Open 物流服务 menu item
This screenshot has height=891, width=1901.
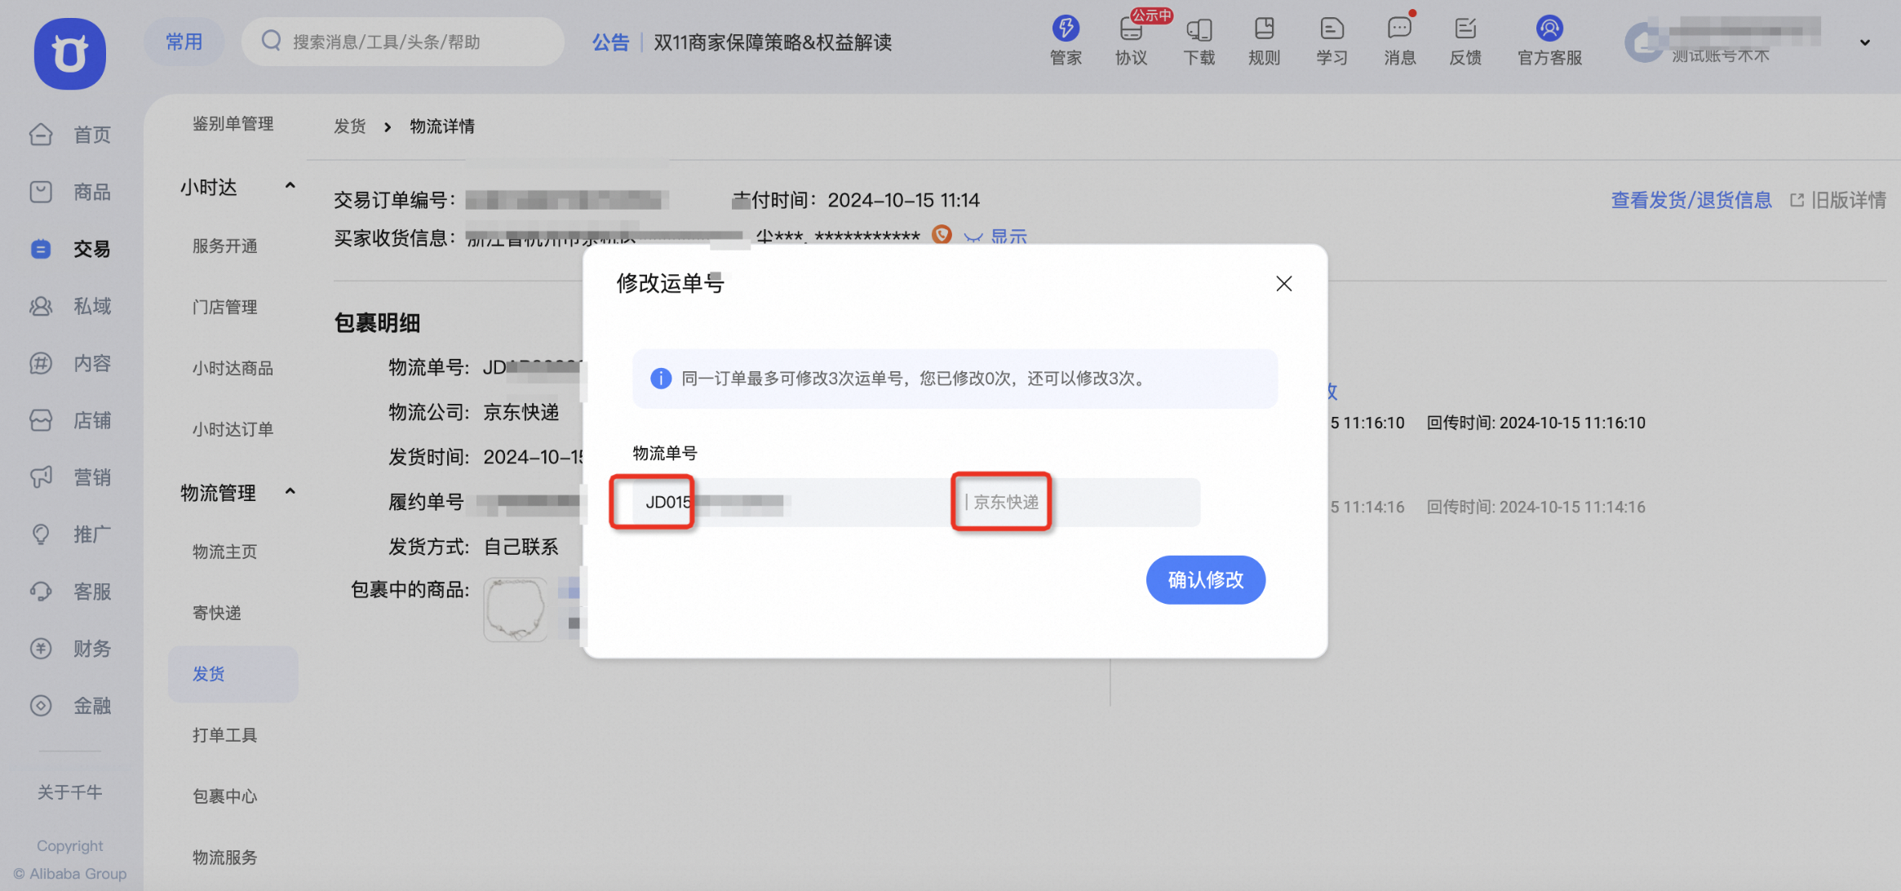[224, 858]
